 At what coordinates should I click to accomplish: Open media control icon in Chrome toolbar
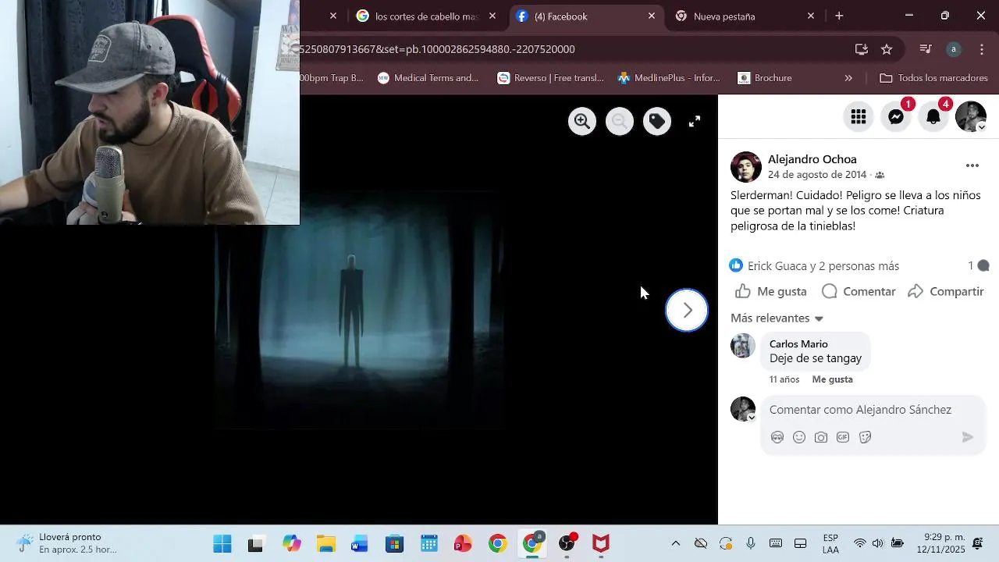click(x=926, y=49)
